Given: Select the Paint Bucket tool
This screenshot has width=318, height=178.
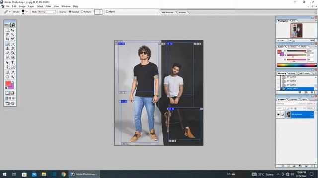Looking at the screenshot, I should tap(12, 53).
